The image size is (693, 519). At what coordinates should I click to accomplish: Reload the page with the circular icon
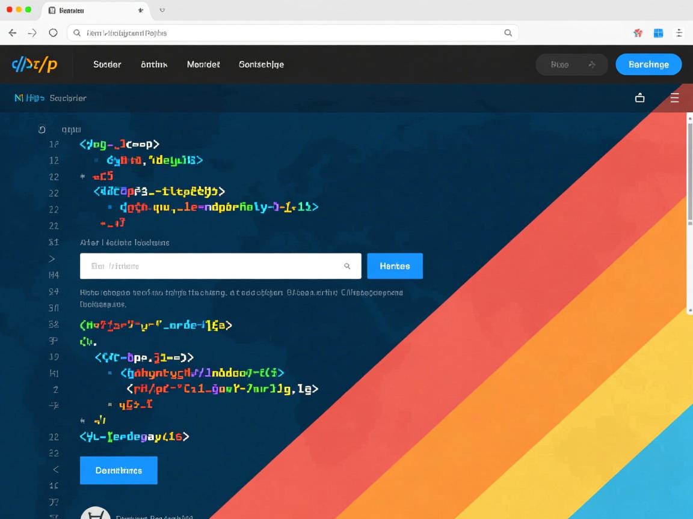[x=53, y=33]
